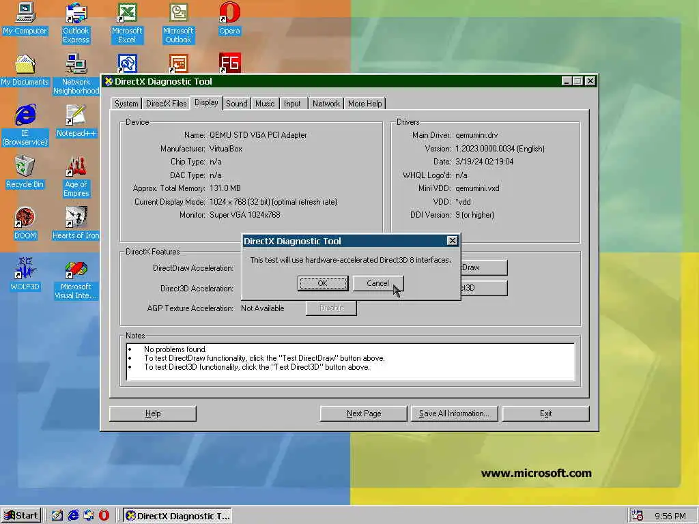This screenshot has width=699, height=524.
Task: Open the Recycle Bin
Action: (25, 172)
